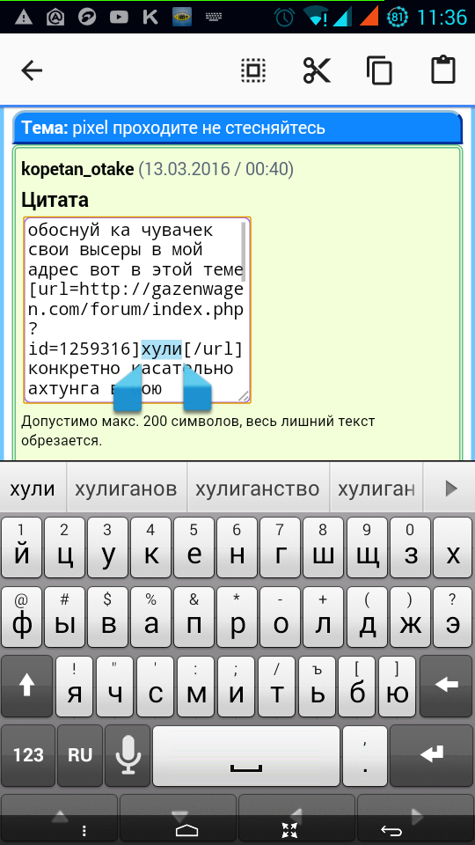The image size is (475, 845).
Task: Toggle the Shift key on keyboard
Action: [x=27, y=687]
